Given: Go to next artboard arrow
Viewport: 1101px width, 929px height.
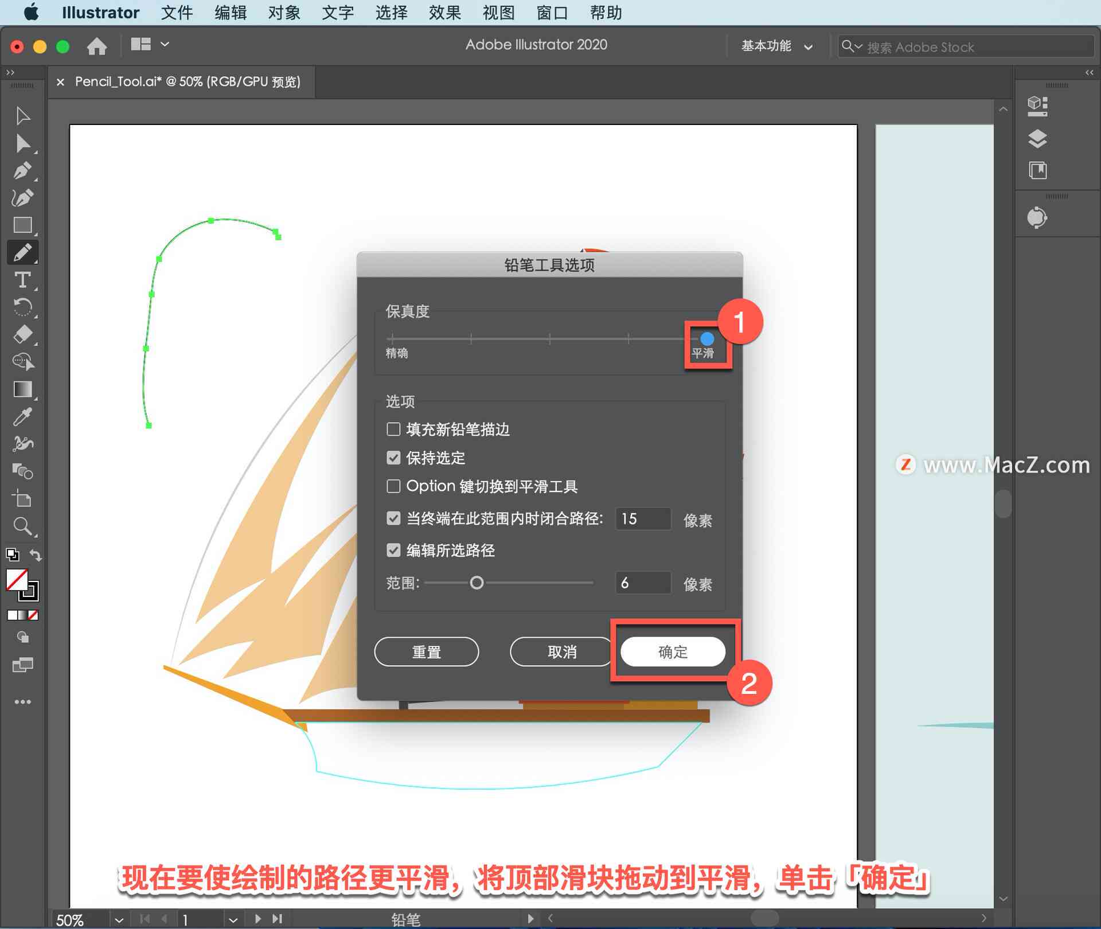Looking at the screenshot, I should pos(258,919).
